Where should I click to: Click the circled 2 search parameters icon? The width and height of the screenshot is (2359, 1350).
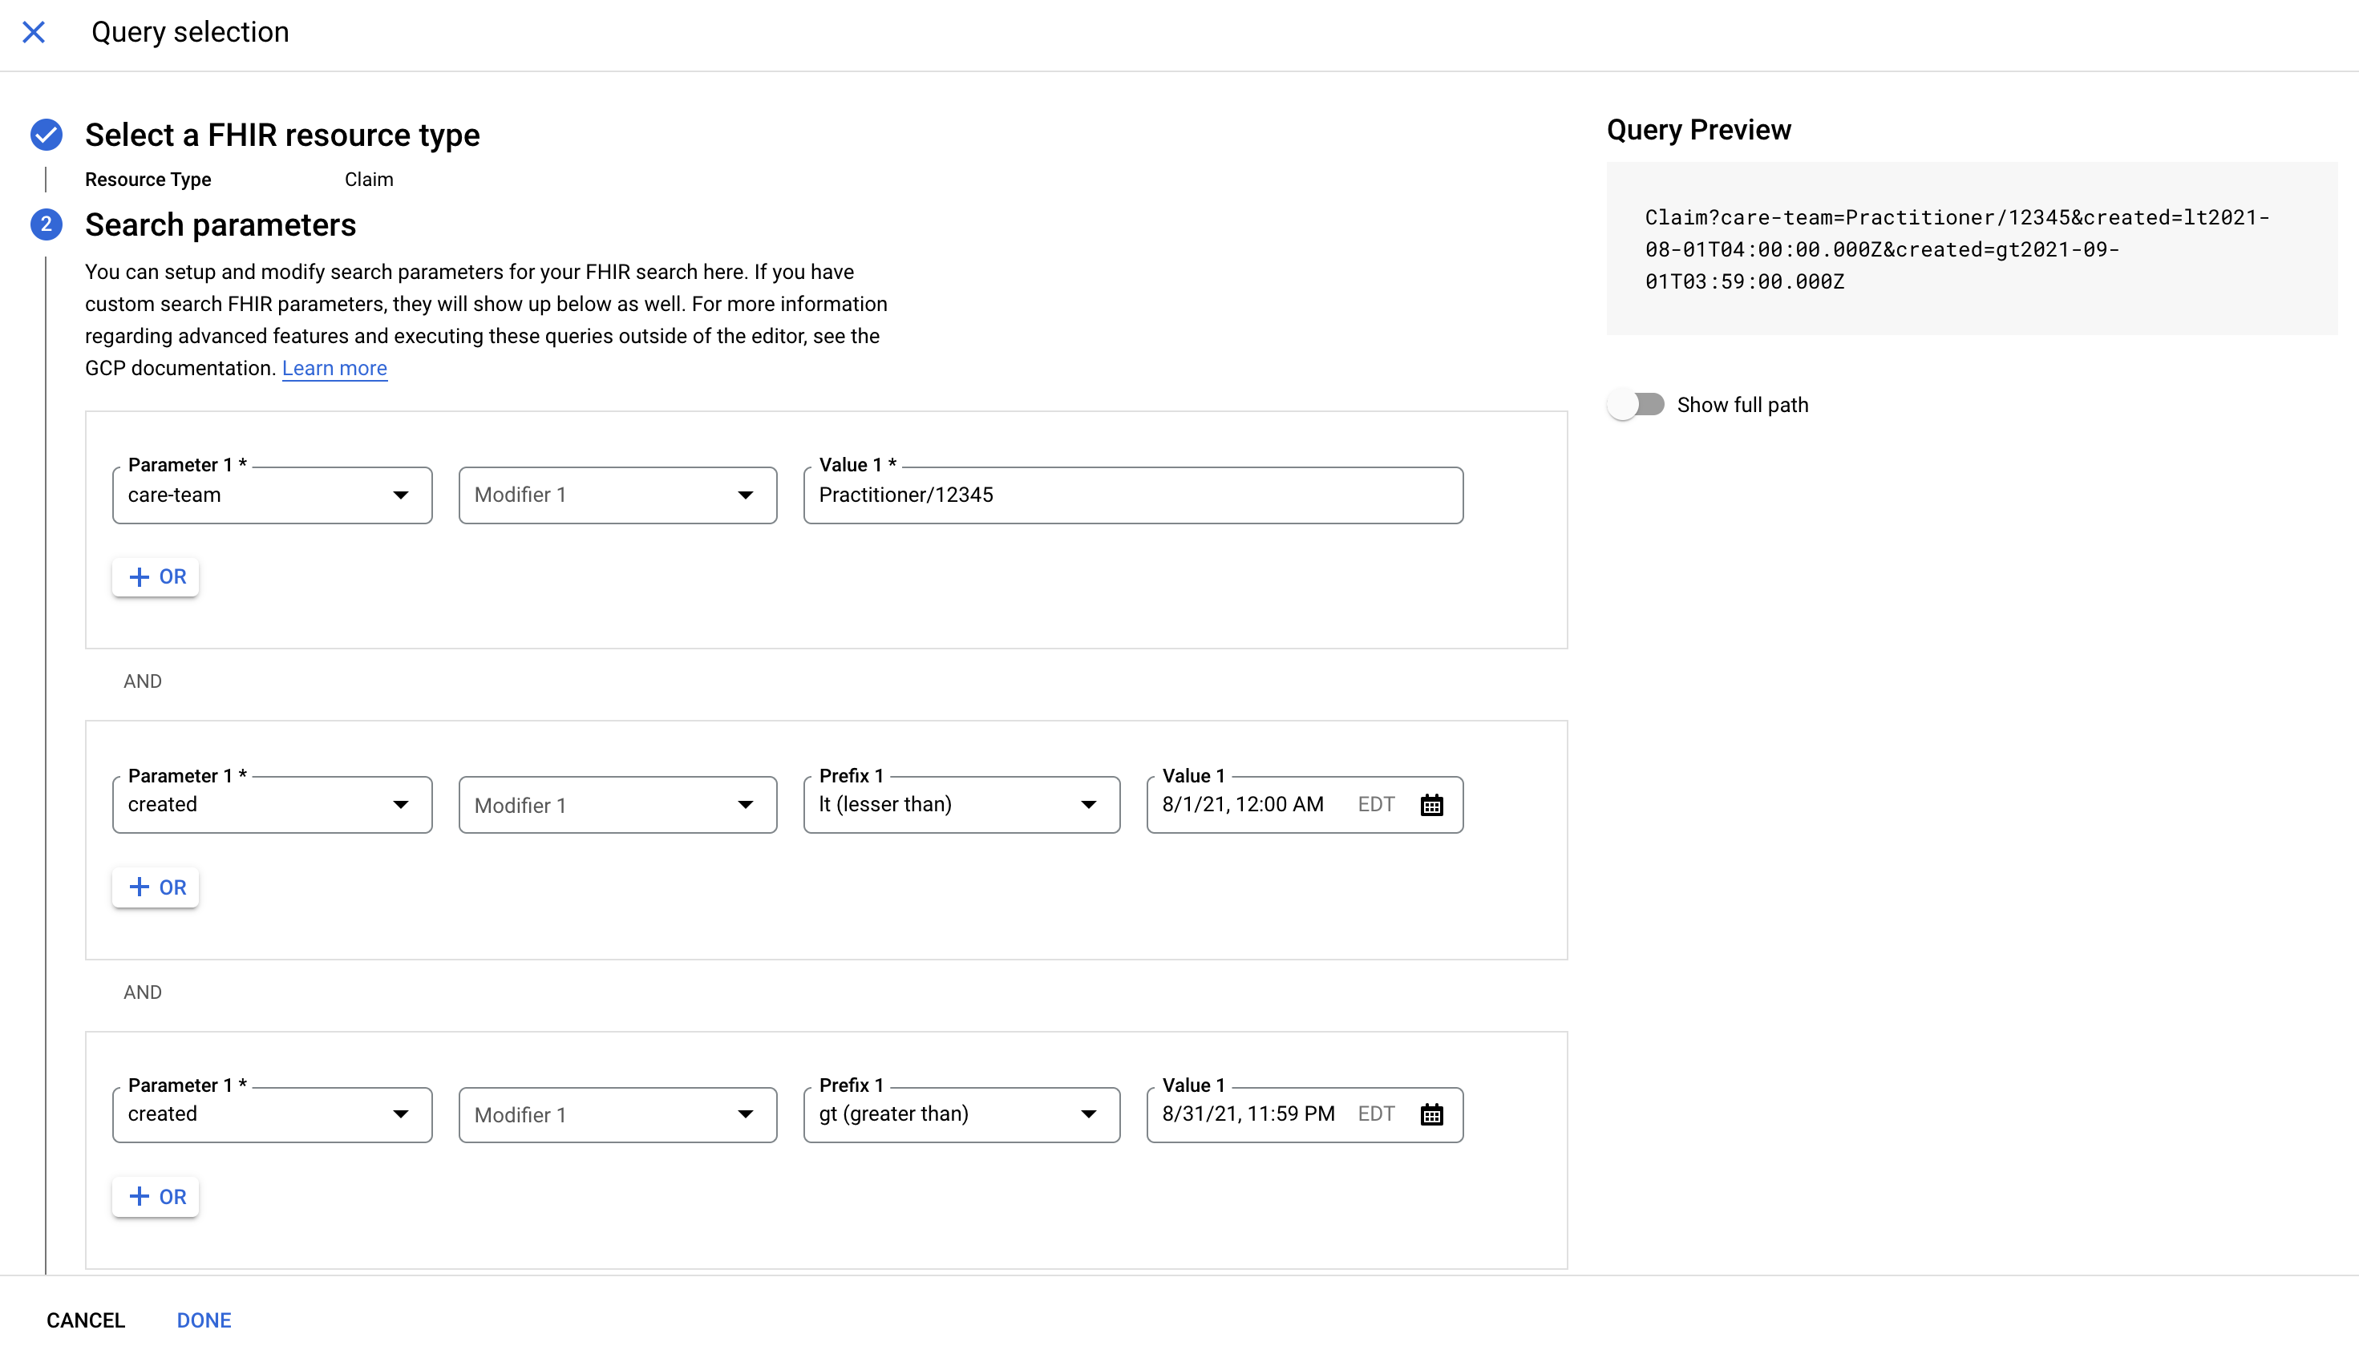point(46,225)
